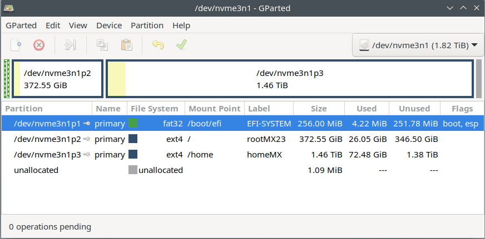Click the Flags column header
Image resolution: width=485 pixels, height=239 pixels.
(x=462, y=109)
